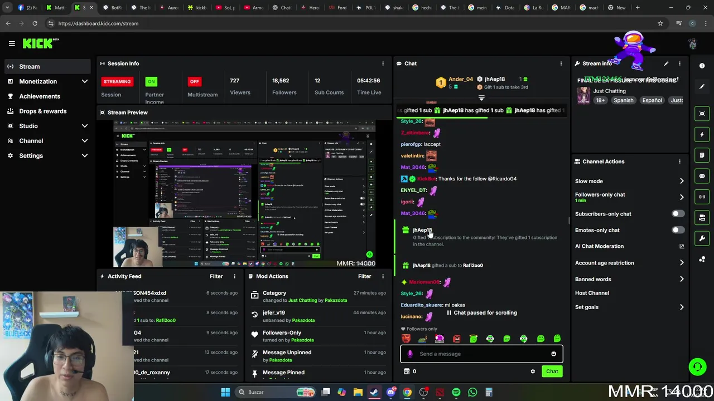Toggle the chat bubble widget icon
This screenshot has width=714, height=401.
pos(702,176)
